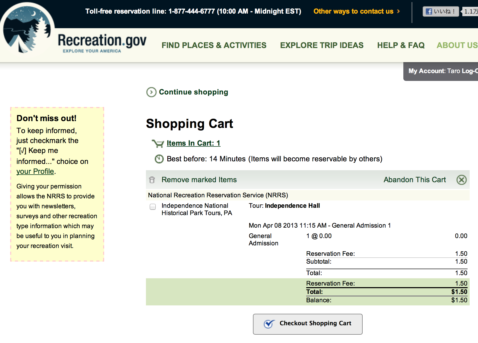Click the Log-Out link in account bar
The height and width of the screenshot is (343, 478).
[470, 71]
